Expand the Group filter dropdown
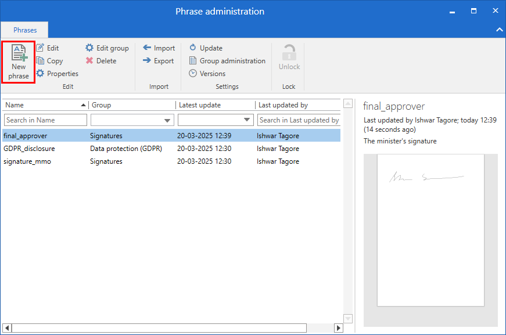Viewport: 506px width, 335px height. (x=168, y=120)
